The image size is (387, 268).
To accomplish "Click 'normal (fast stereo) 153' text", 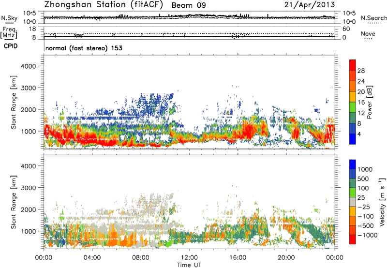I will coord(84,48).
